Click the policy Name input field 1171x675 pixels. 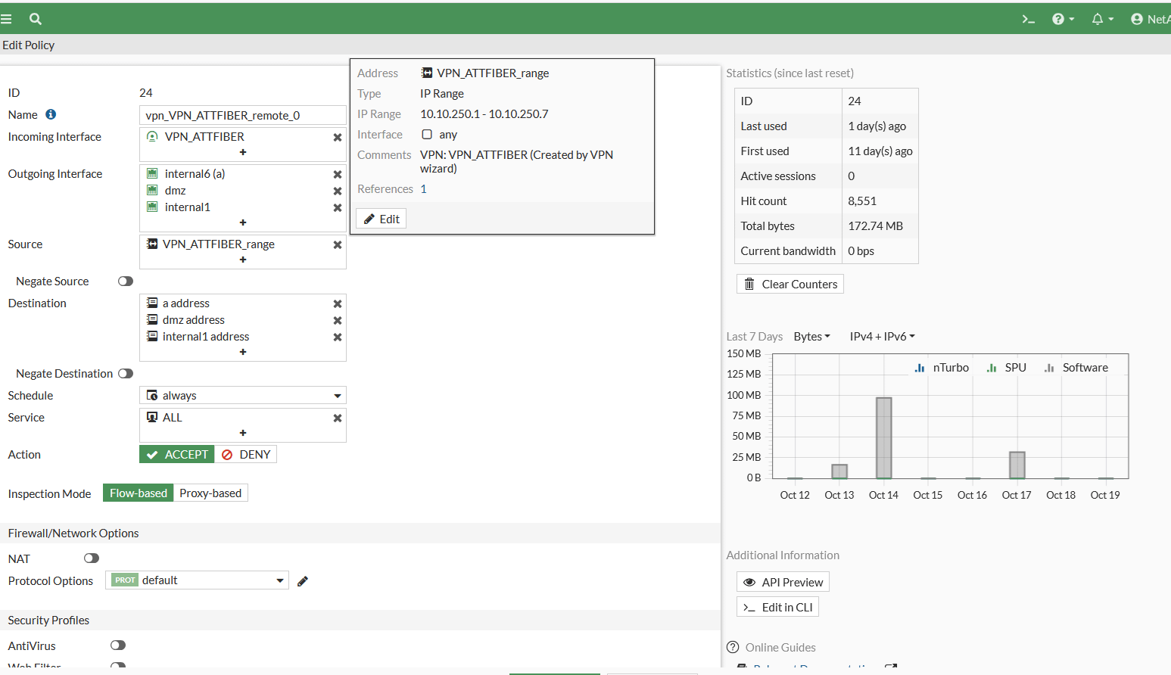coord(242,115)
